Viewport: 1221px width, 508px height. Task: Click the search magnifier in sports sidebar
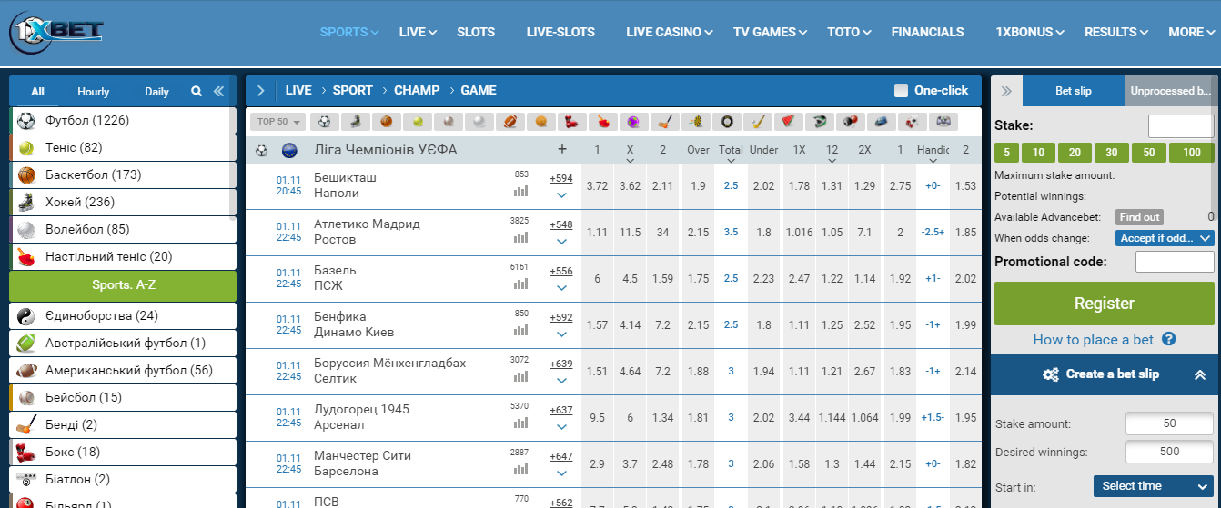click(197, 91)
